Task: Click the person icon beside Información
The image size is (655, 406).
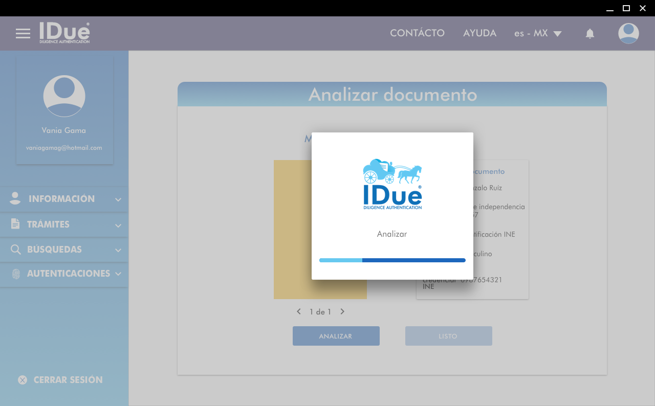Action: coord(15,199)
